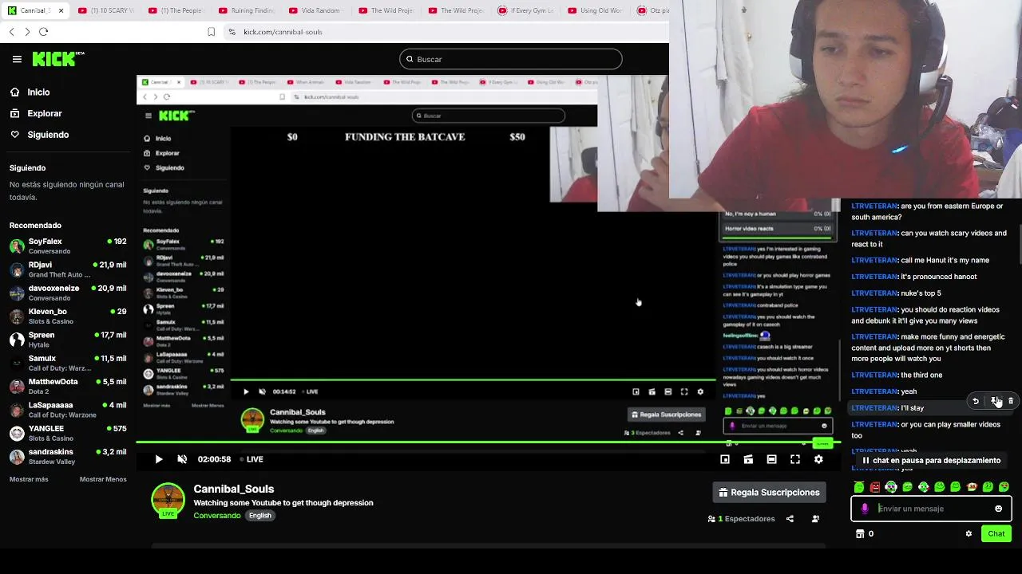Open LaSapaaaaa recommended channel
1022x574 pixels.
tap(67, 410)
